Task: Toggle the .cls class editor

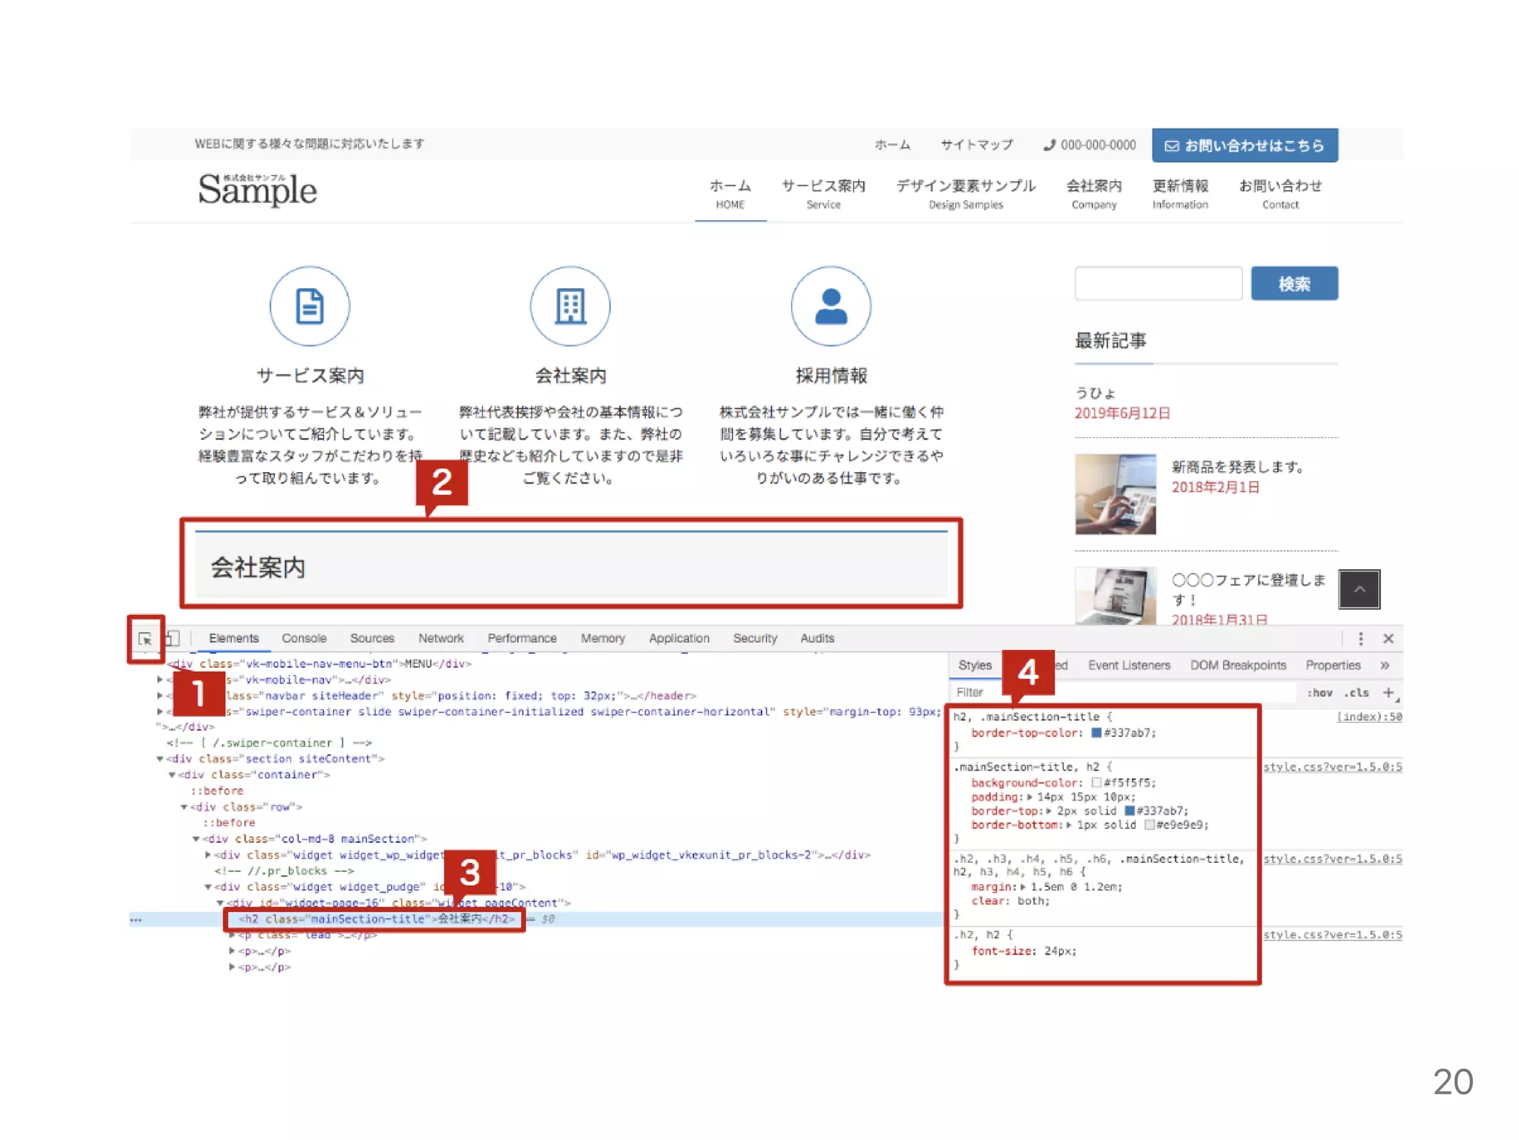Action: click(x=1357, y=692)
